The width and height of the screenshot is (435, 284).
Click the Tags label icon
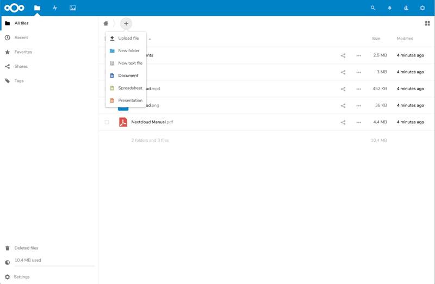coord(8,81)
